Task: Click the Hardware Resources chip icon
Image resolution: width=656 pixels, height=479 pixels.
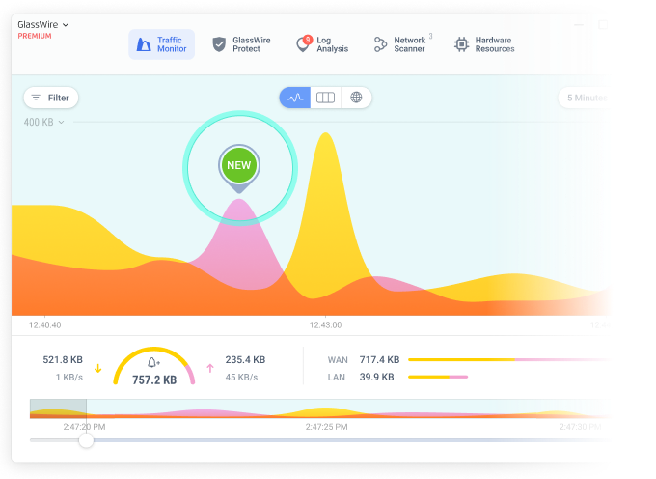Action: click(x=461, y=44)
